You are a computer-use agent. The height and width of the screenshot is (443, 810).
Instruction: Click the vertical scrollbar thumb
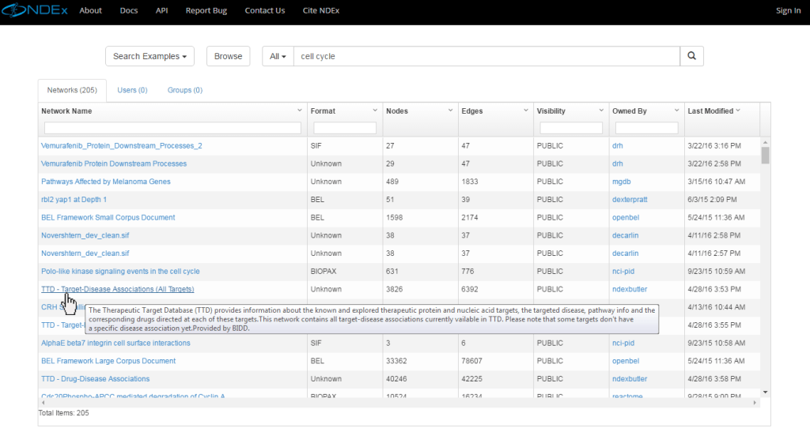[766, 156]
